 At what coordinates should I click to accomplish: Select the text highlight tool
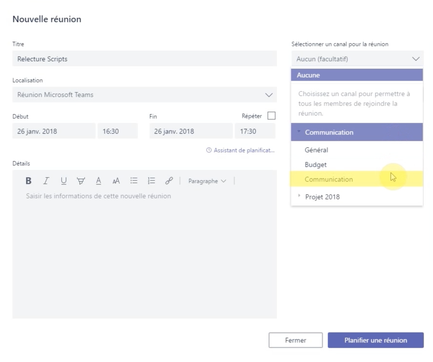tap(81, 181)
